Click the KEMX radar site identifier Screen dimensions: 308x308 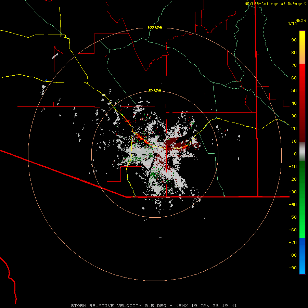(182, 306)
